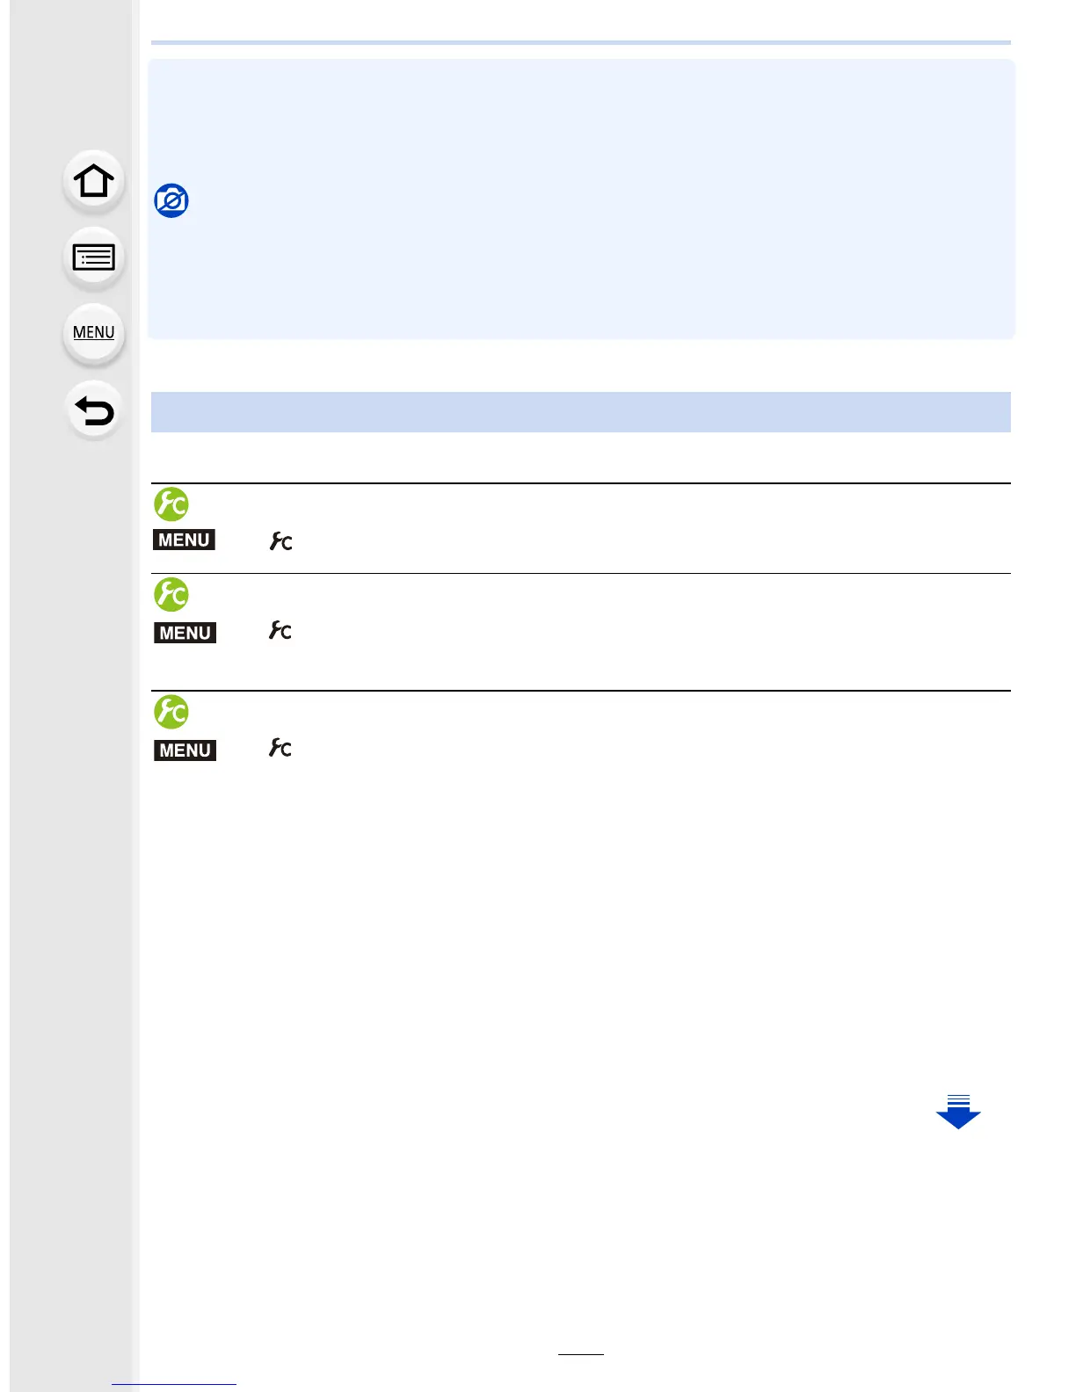
Task: Select the second green custom menu icon
Action: pos(171,595)
